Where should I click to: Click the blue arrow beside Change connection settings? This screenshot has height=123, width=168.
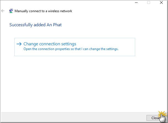pos(19,44)
